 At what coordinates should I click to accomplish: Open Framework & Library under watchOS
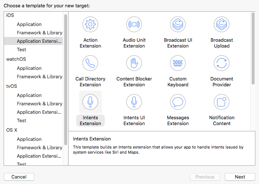39,77
